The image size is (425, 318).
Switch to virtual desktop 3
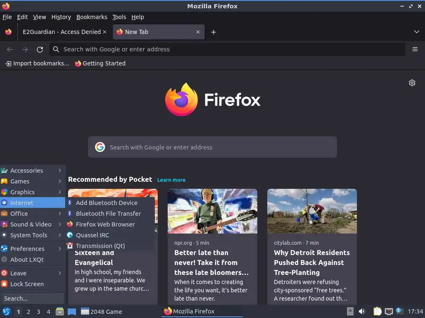pos(39,312)
